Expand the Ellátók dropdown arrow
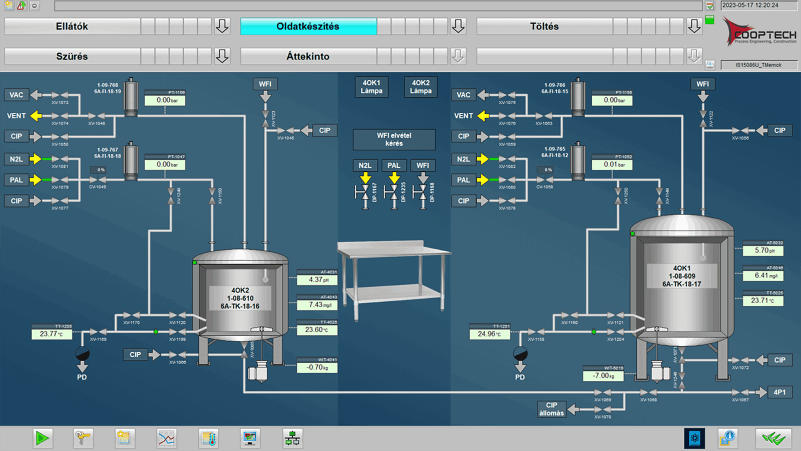The height and width of the screenshot is (451, 801). tap(222, 26)
